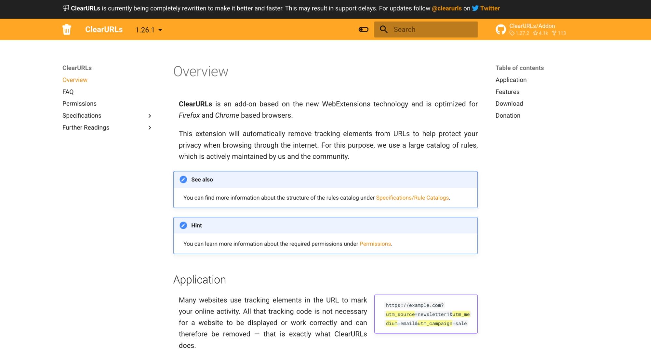The image size is (651, 351).
Task: Expand the Specifications section
Action: [x=150, y=116]
